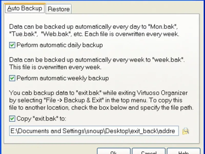Open the Help button
This screenshot has height=154, width=205.
point(183,151)
